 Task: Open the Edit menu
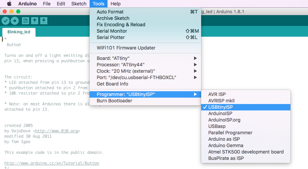tap(61, 4)
